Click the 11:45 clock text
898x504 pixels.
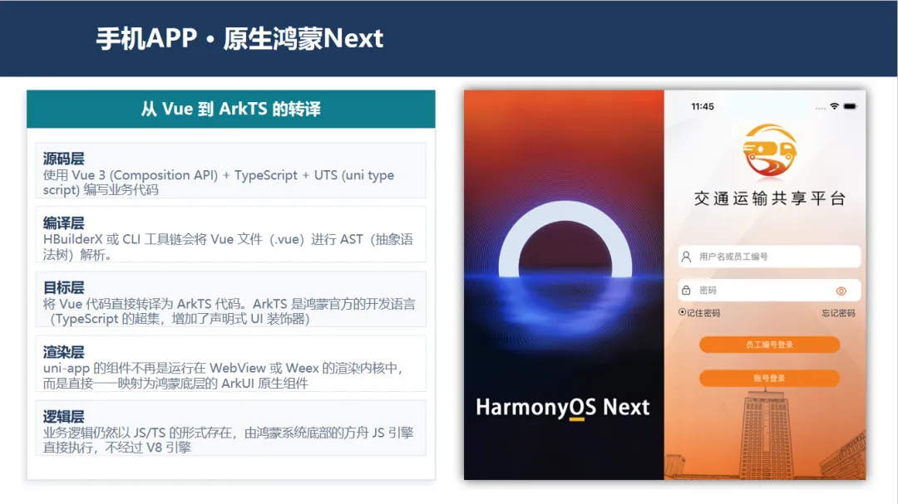[702, 106]
